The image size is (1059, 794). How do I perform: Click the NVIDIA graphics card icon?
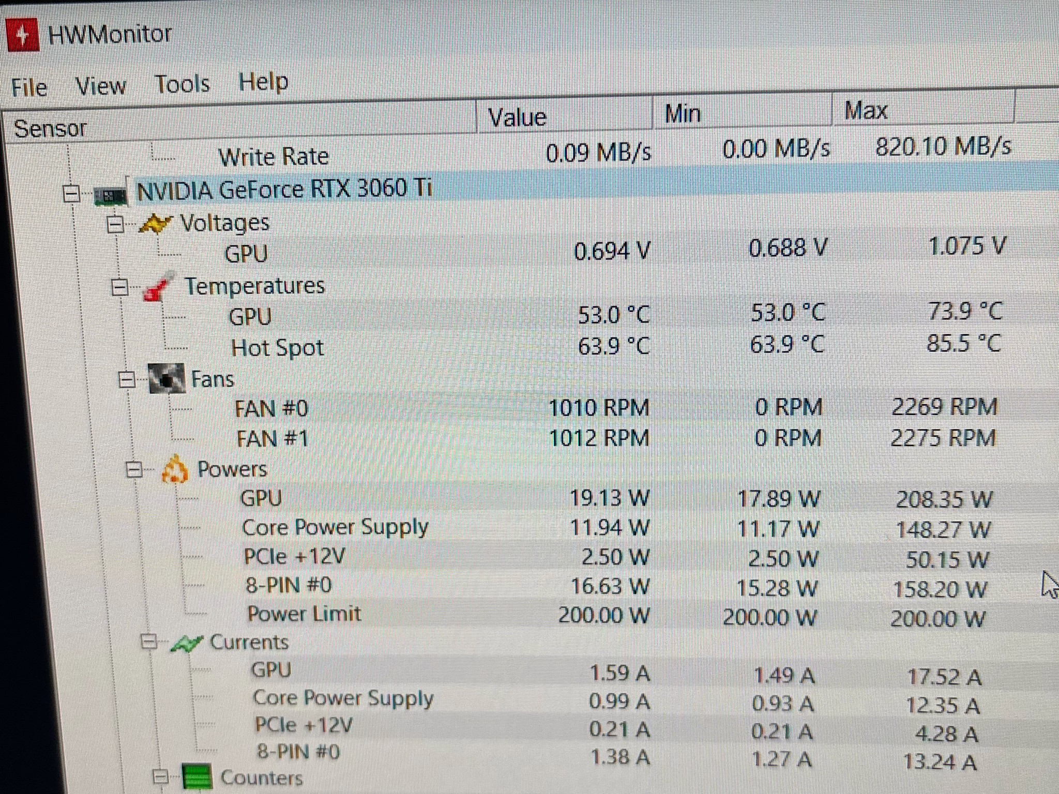(x=110, y=196)
